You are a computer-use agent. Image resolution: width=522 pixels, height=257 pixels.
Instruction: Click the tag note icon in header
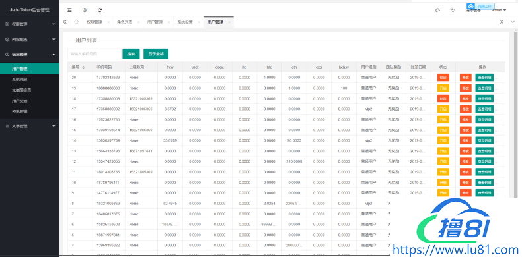(453, 10)
